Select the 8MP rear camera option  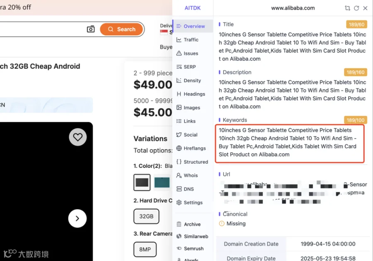click(145, 249)
